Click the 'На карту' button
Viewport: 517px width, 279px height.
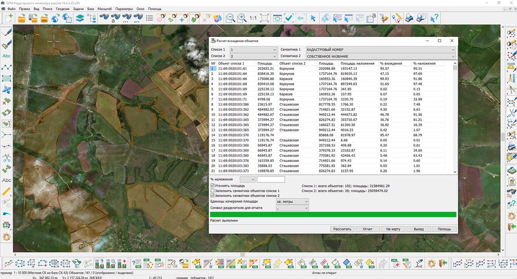[393, 229]
